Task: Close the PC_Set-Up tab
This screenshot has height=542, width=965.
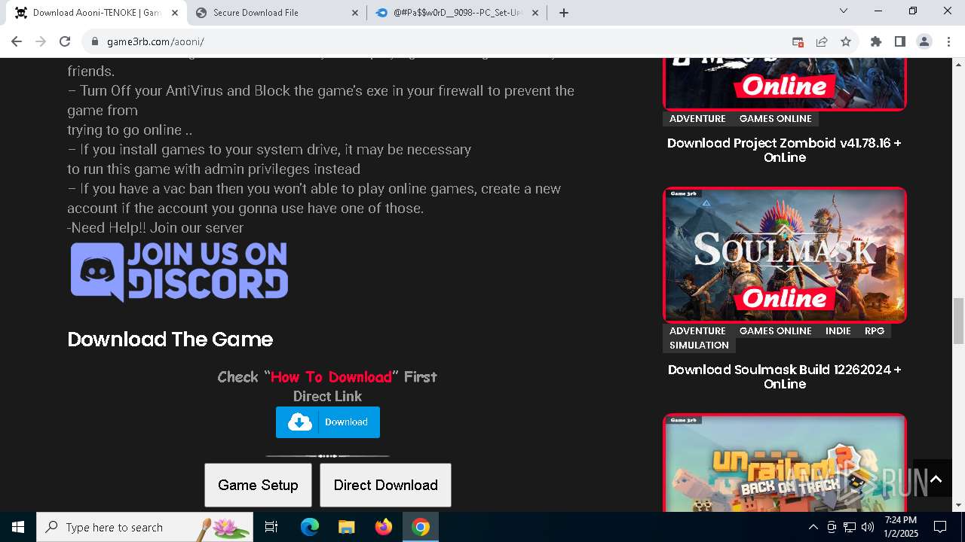Action: pyautogui.click(x=535, y=12)
